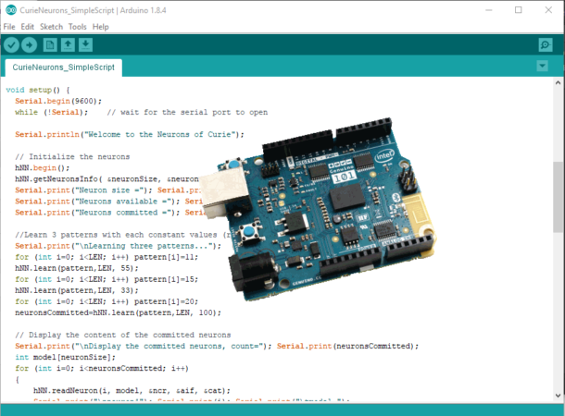
Task: Click the Verify (checkmark) button
Action: click(11, 45)
